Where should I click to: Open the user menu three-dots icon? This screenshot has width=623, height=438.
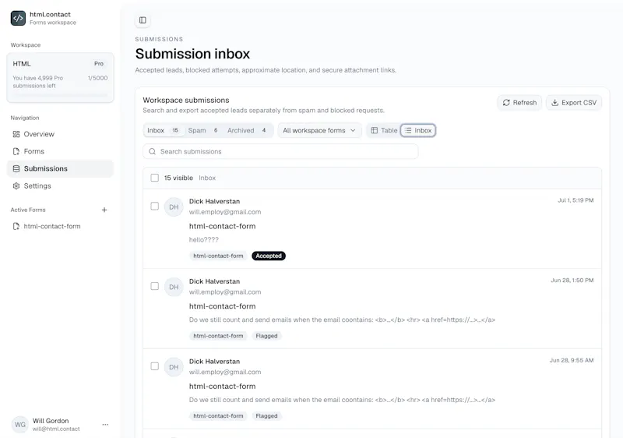click(x=105, y=425)
